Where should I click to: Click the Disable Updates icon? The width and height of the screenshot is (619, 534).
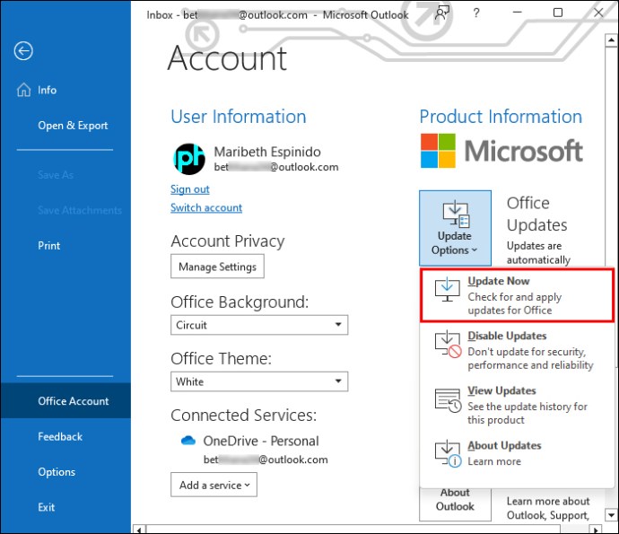click(x=447, y=345)
